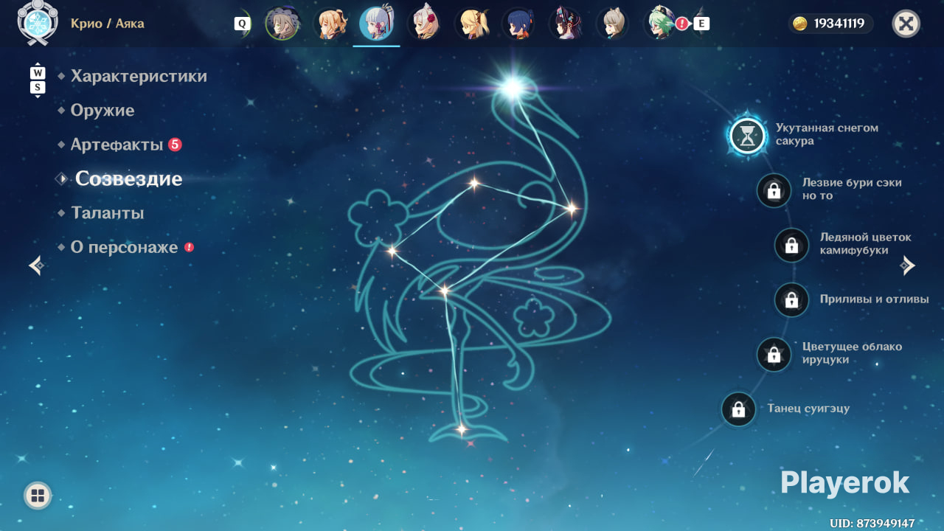Click the lock icon for Приливы и отливы
The height and width of the screenshot is (531, 944).
(x=791, y=300)
